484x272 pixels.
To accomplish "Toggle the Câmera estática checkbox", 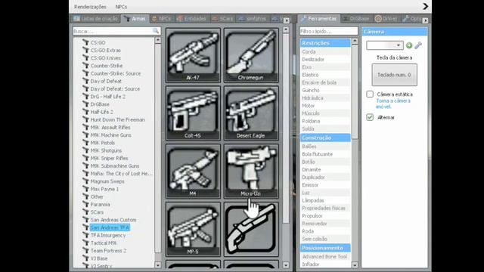I will click(x=370, y=94).
